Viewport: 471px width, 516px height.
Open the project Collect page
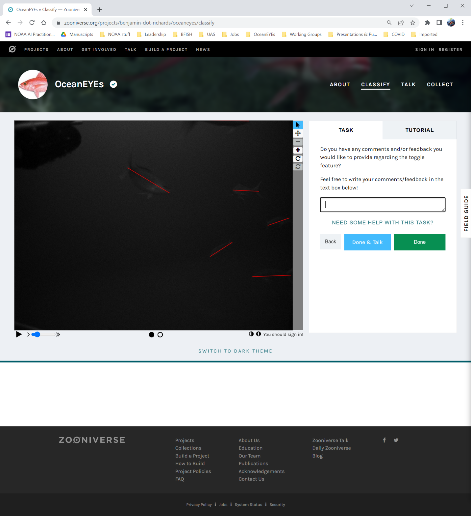tap(440, 85)
